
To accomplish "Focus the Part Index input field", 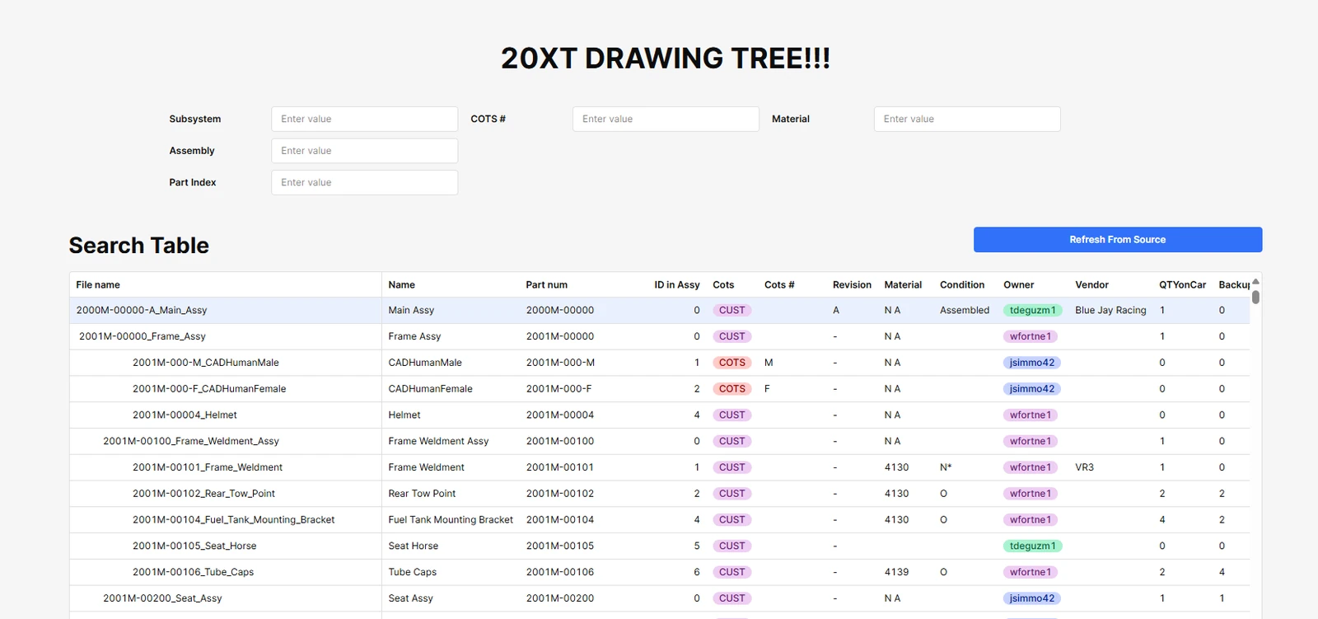I will click(364, 182).
